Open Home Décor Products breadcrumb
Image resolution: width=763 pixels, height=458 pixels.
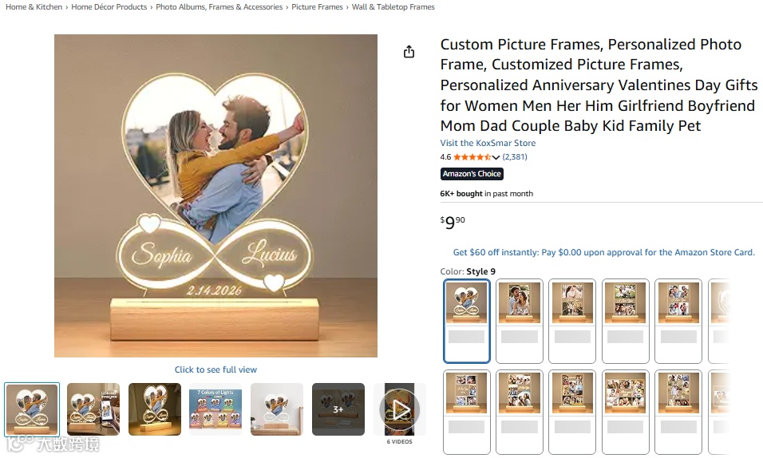click(109, 7)
